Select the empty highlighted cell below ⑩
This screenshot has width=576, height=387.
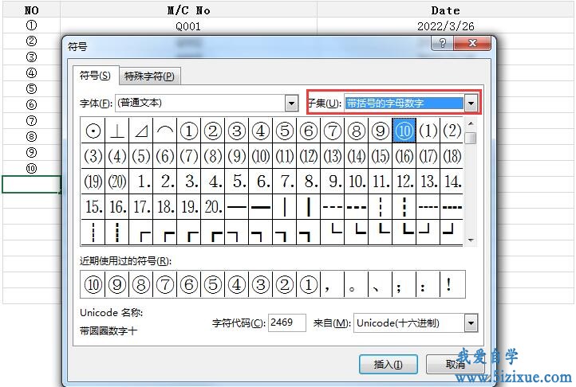[31, 184]
